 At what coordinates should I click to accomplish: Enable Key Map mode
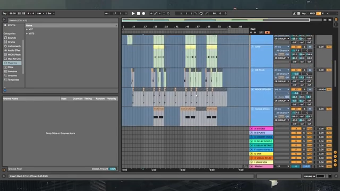[303, 13]
